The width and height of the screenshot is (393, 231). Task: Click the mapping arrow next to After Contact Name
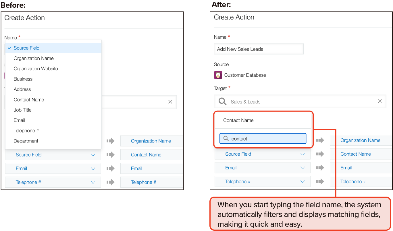pos(320,154)
